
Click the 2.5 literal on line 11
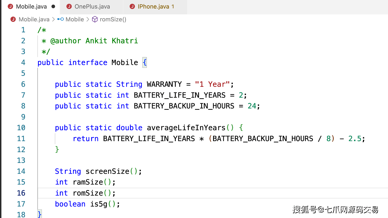coord(355,139)
